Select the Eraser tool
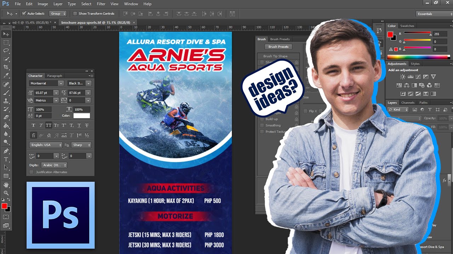Image resolution: width=453 pixels, height=254 pixels. coord(6,117)
